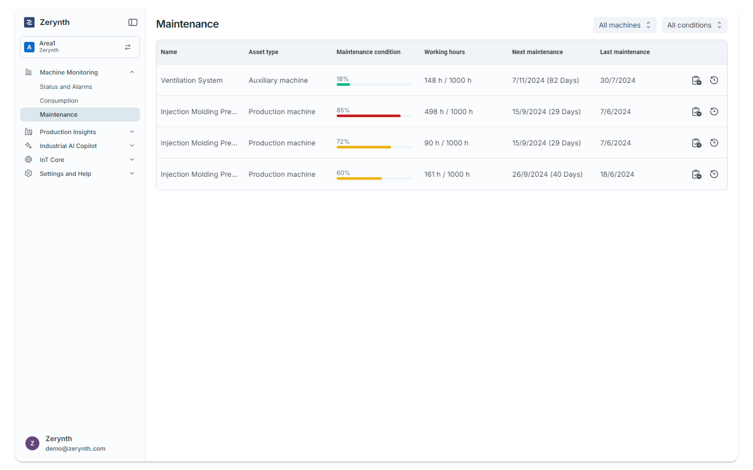This screenshot has width=753, height=470.
Task: Open Settings and Help menu
Action: [65, 174]
